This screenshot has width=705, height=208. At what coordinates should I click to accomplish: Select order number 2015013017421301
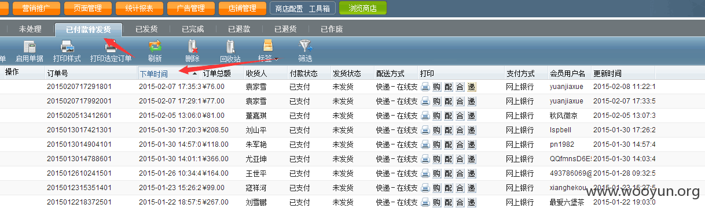(x=79, y=130)
